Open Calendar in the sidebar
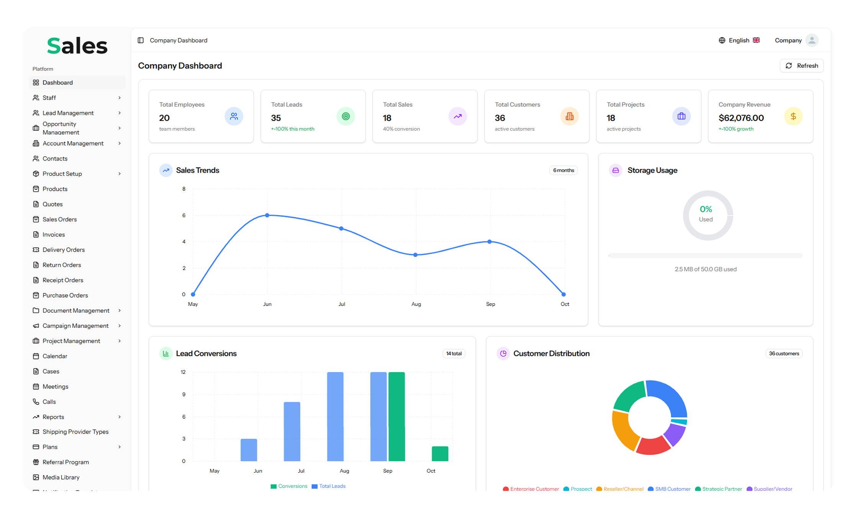Viewport: 860px width, 519px height. 55,356
